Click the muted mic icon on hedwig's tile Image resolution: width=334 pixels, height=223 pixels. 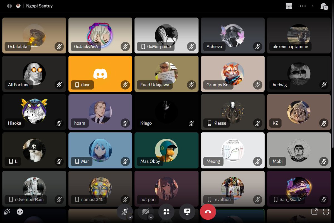(324, 85)
